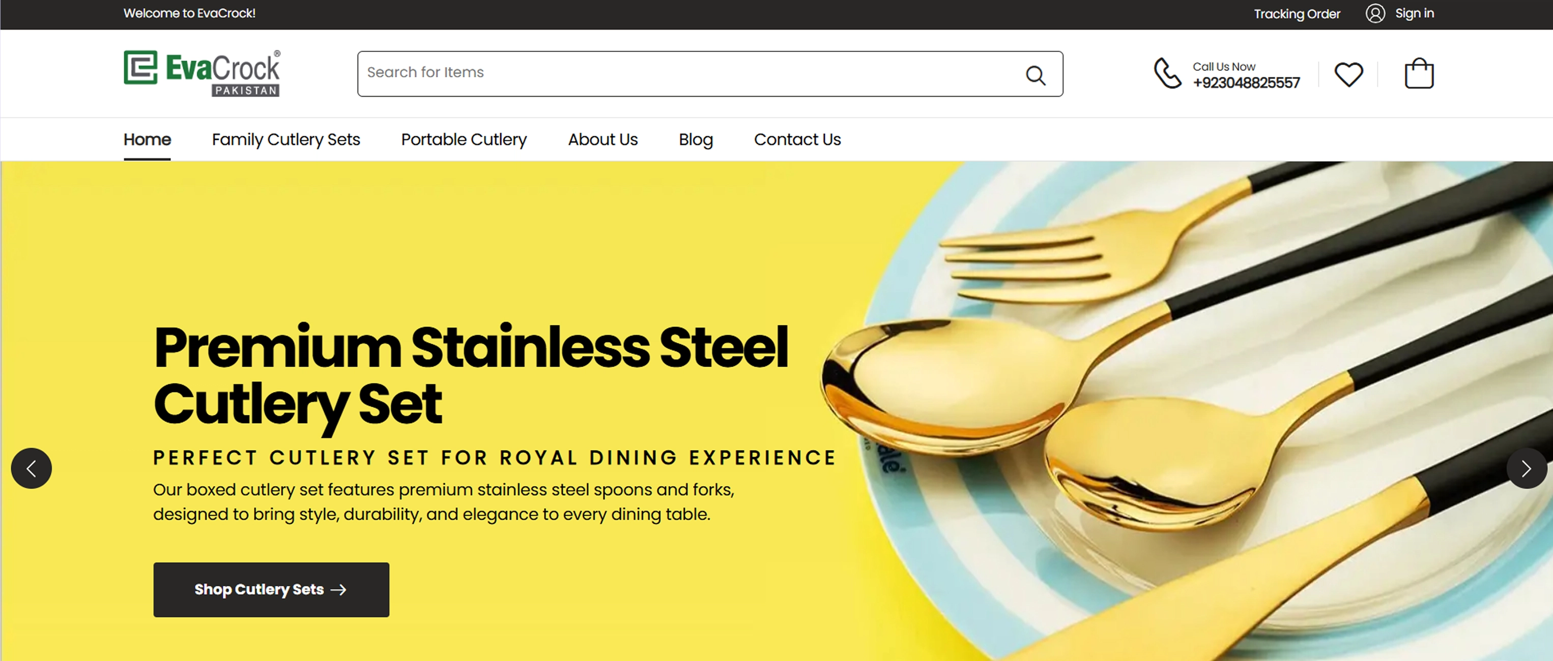
Task: Go back a slide with the left arrow
Action: pyautogui.click(x=32, y=468)
